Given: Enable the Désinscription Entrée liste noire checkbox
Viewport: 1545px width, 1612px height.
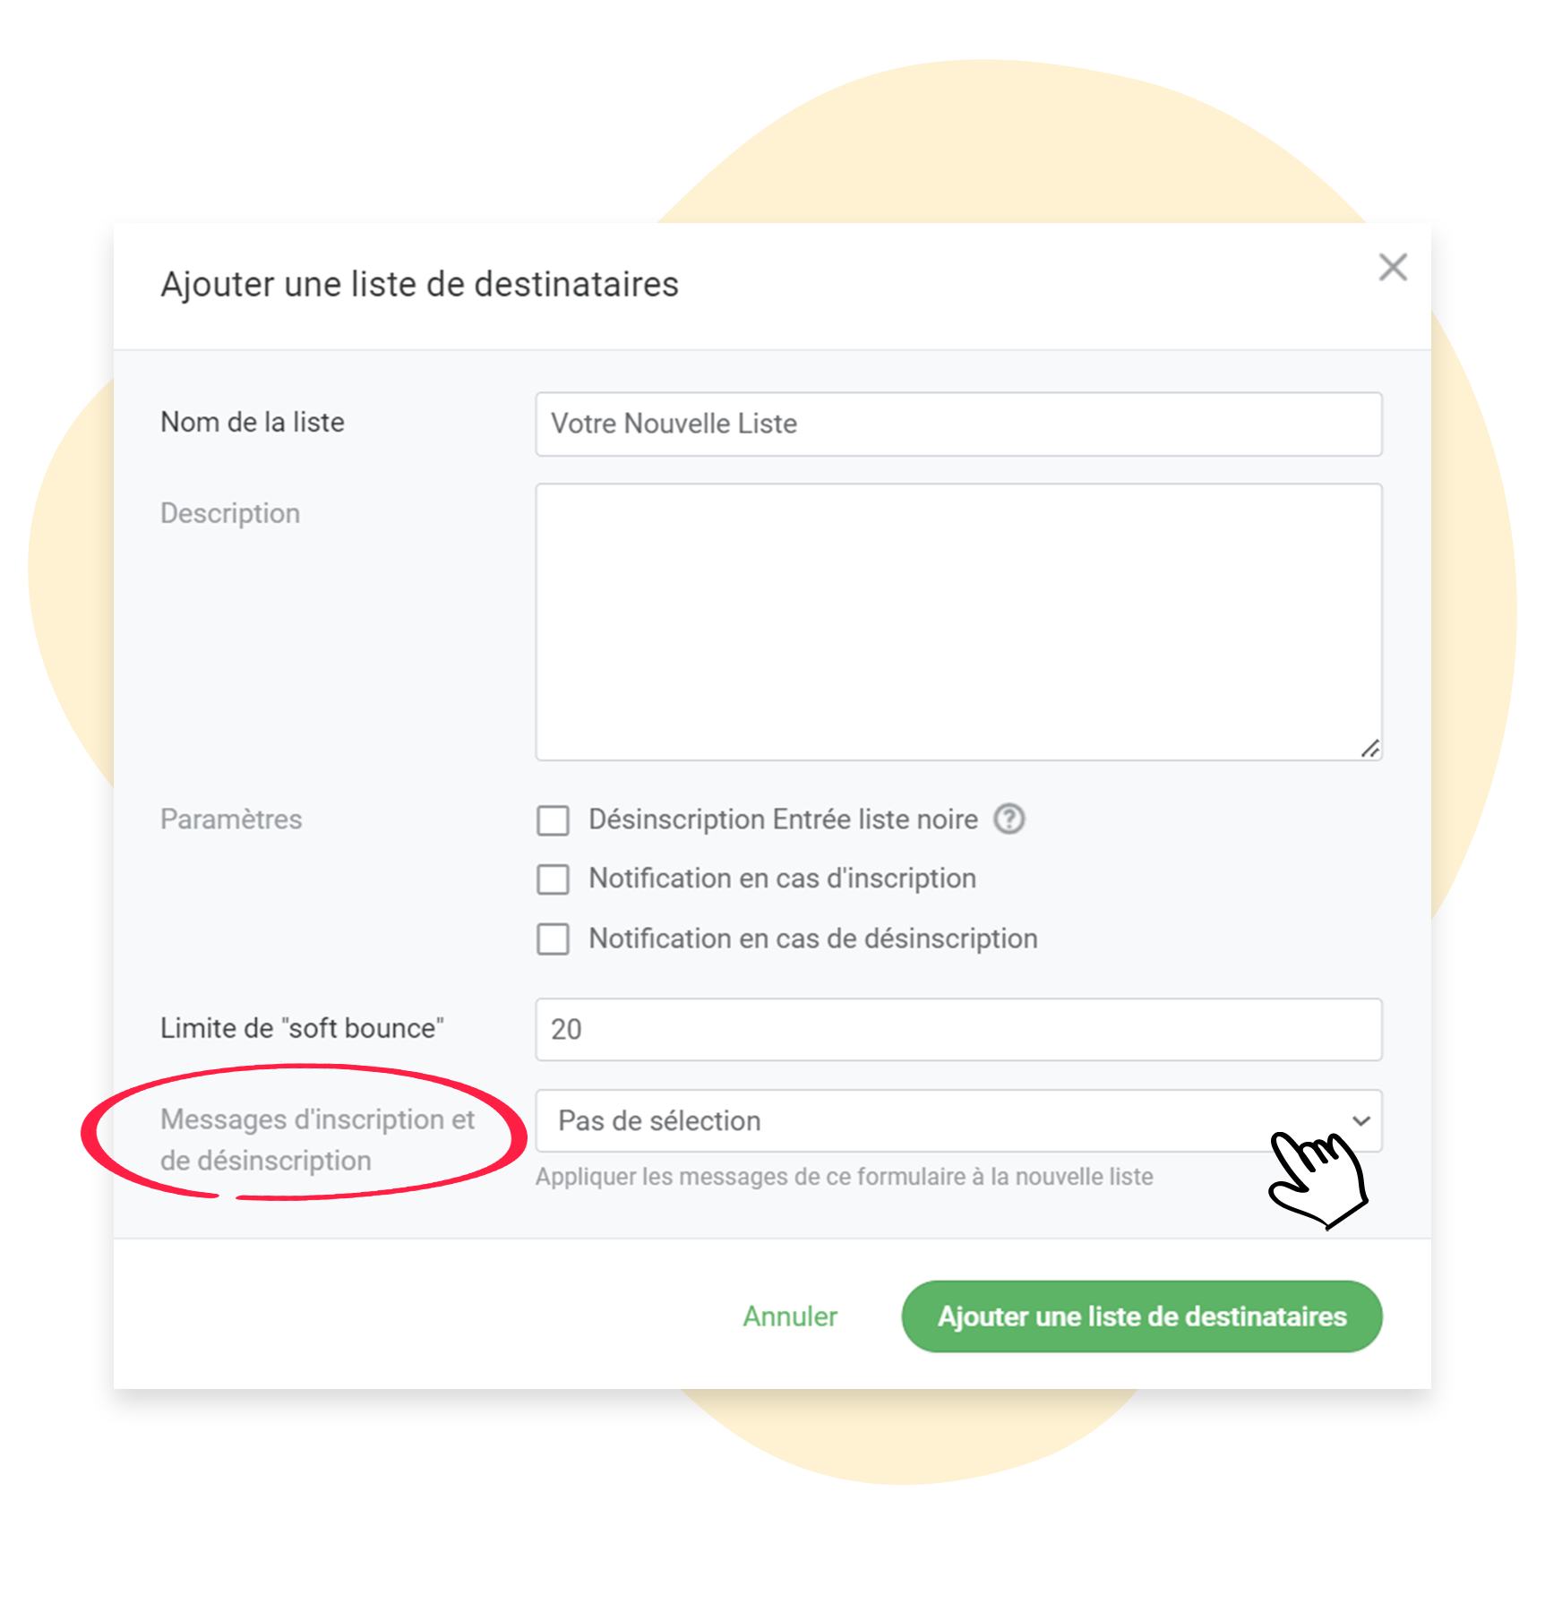Looking at the screenshot, I should point(553,819).
